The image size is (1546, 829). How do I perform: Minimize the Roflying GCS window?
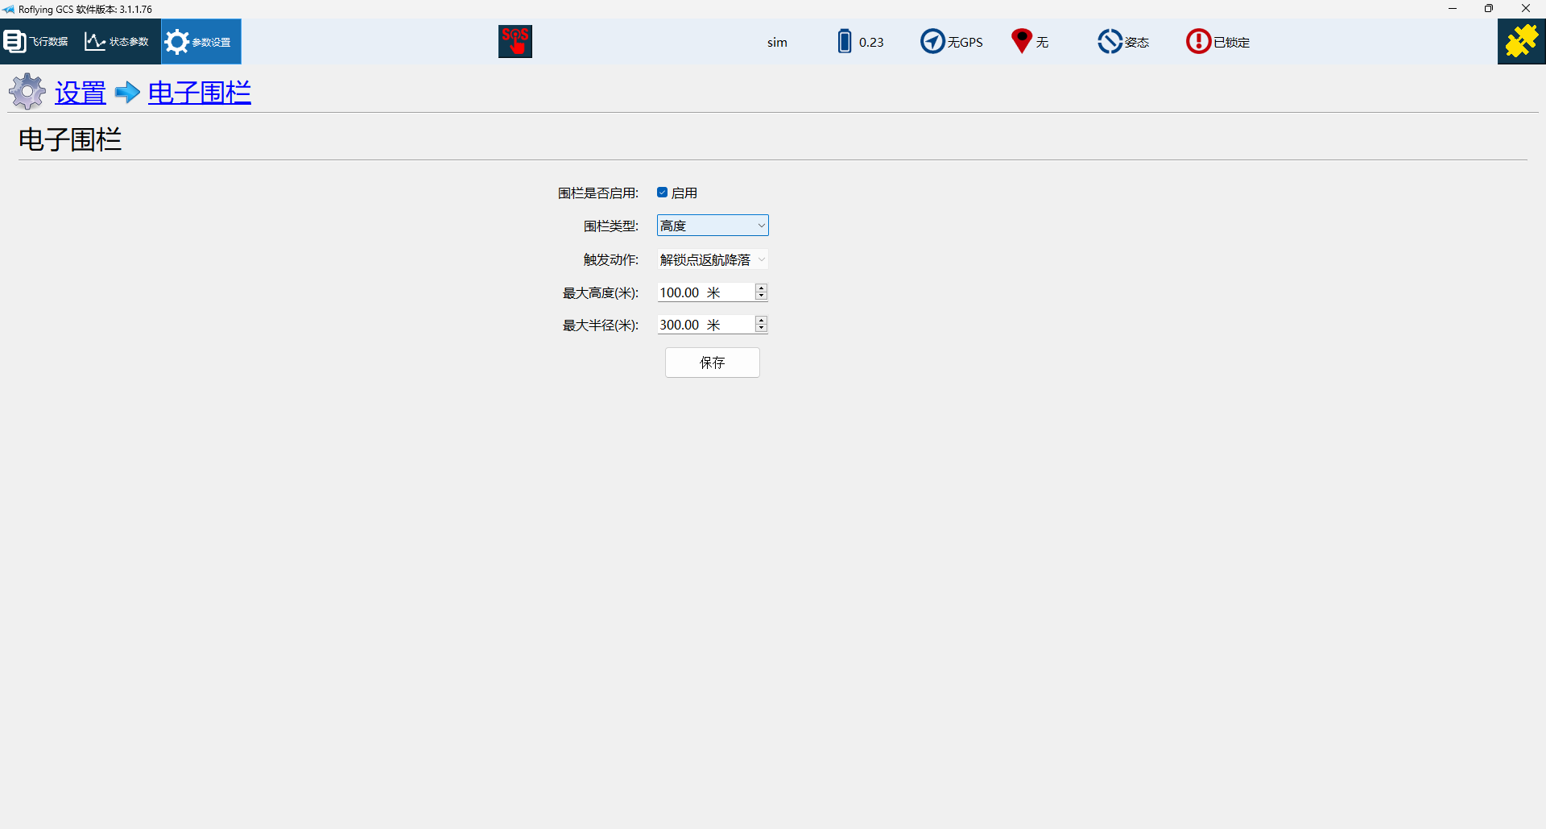(1453, 9)
